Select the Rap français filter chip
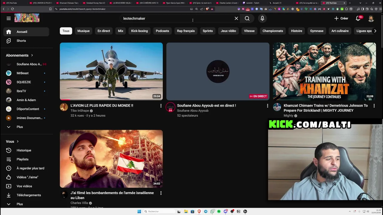The height and width of the screenshot is (215, 383). [x=186, y=31]
